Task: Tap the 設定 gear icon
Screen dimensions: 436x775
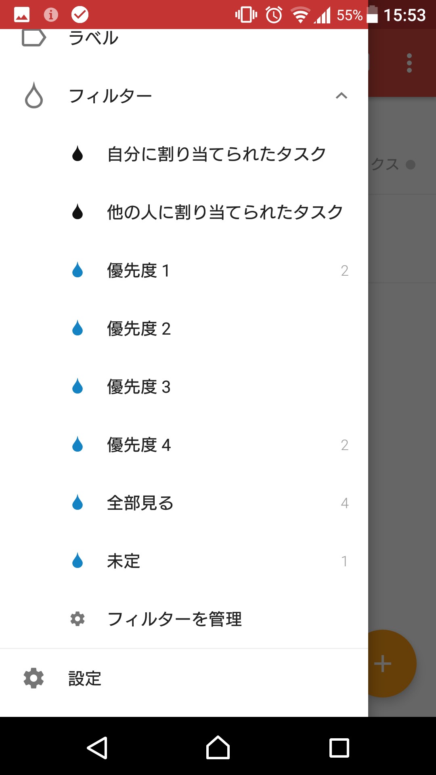Action: (x=34, y=678)
